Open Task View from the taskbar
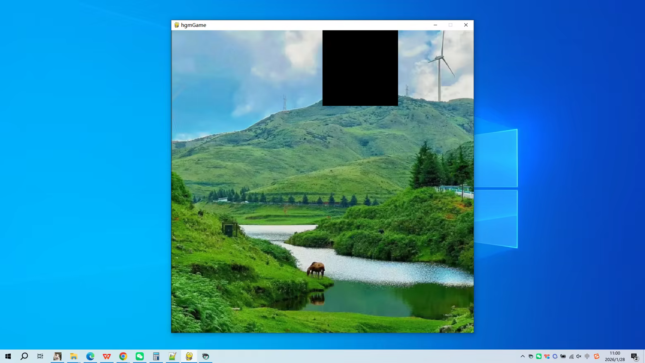The width and height of the screenshot is (645, 363). (40, 356)
